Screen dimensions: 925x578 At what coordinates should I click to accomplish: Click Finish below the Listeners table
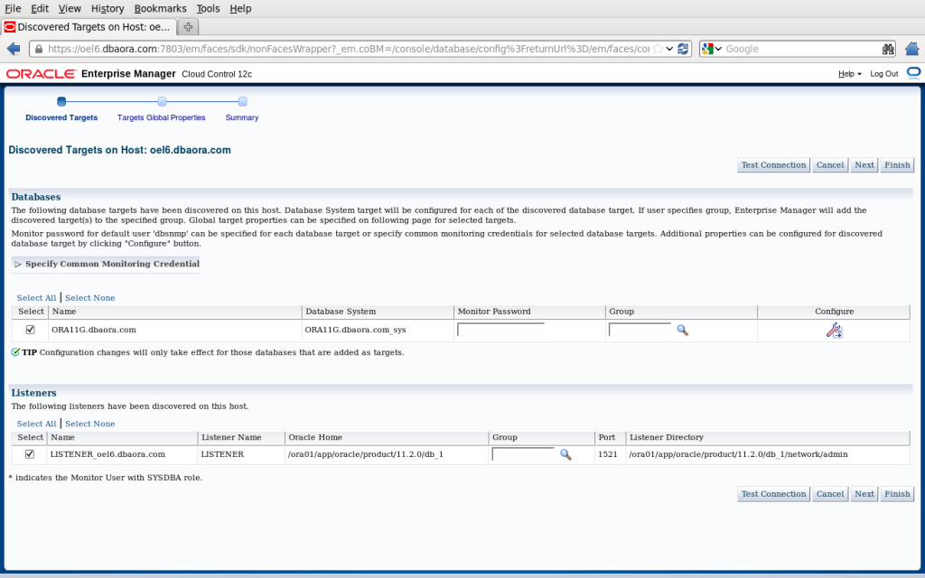pos(897,494)
